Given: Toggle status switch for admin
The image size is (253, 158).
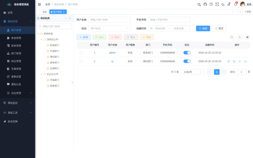Looking at the screenshot, I should [187, 53].
